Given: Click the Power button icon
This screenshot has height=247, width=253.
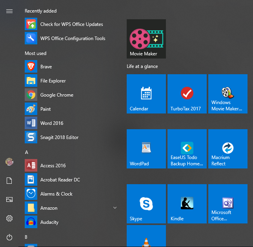Looking at the screenshot, I should (9, 237).
